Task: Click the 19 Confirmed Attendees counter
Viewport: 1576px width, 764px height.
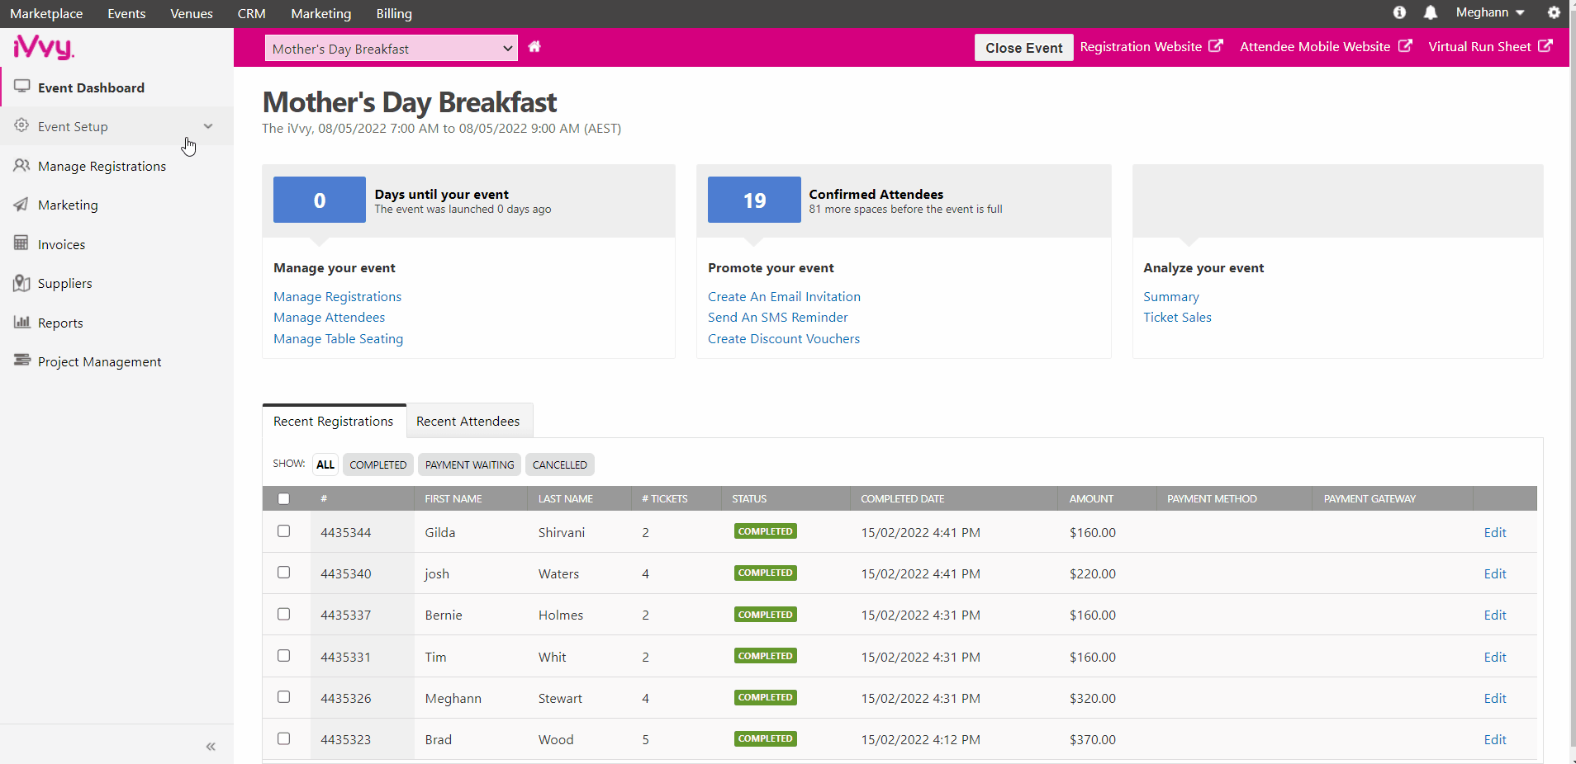Action: click(x=754, y=200)
